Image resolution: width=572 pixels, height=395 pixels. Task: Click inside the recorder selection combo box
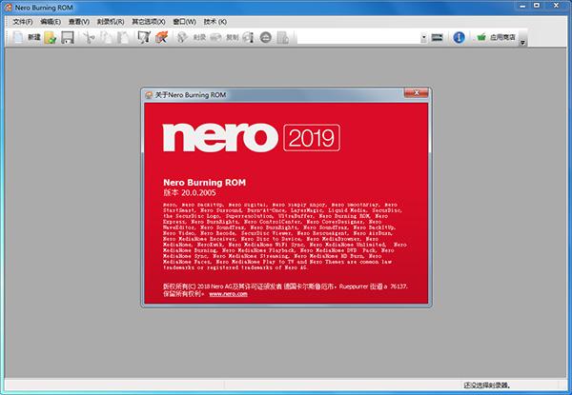(x=359, y=37)
